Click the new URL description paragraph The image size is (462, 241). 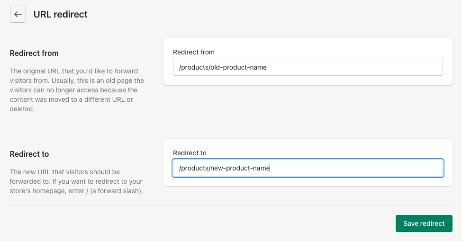[76, 181]
